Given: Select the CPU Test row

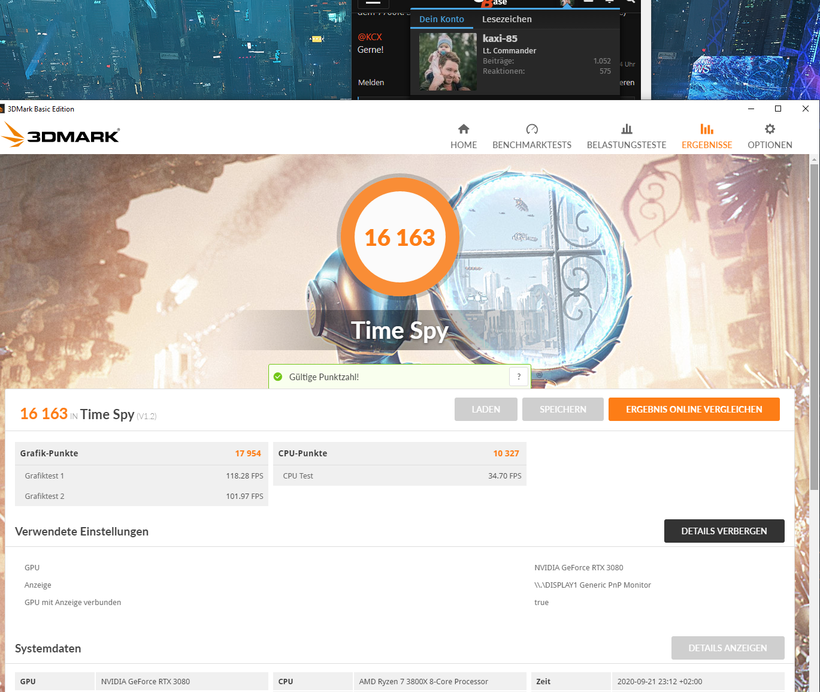Looking at the screenshot, I should 400,476.
